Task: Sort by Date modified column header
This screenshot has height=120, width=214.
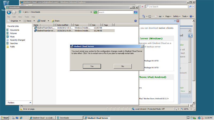Action: pos(64,25)
